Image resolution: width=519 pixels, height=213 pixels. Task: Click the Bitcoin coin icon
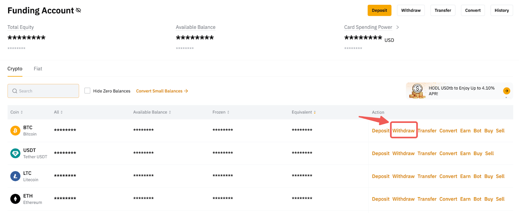click(15, 131)
